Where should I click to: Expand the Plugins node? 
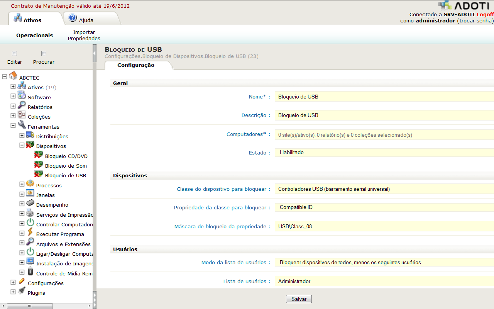pos(13,292)
